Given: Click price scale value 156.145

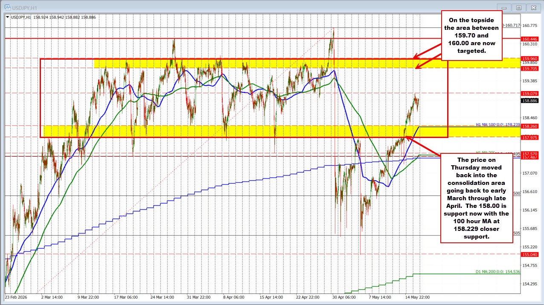Looking at the screenshot, I should 529,210.
